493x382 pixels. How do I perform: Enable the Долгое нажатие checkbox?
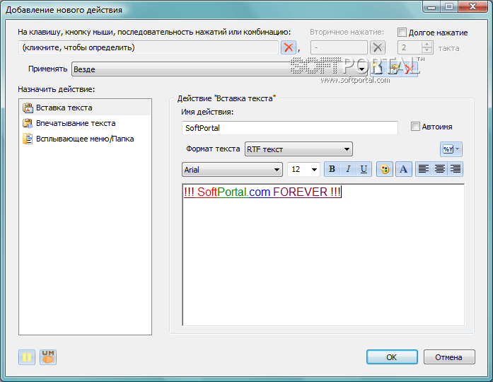[402, 32]
